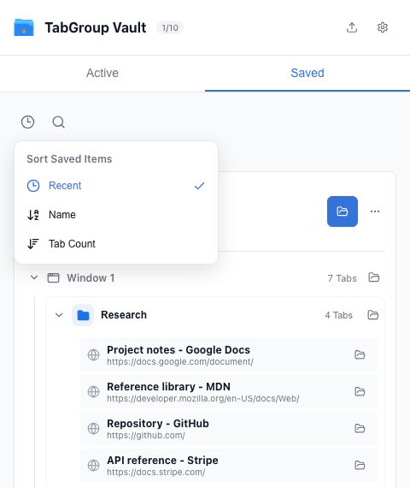Viewport: 410px width, 488px height.
Task: Click the Sort Saved Items heading
Action: (x=69, y=159)
